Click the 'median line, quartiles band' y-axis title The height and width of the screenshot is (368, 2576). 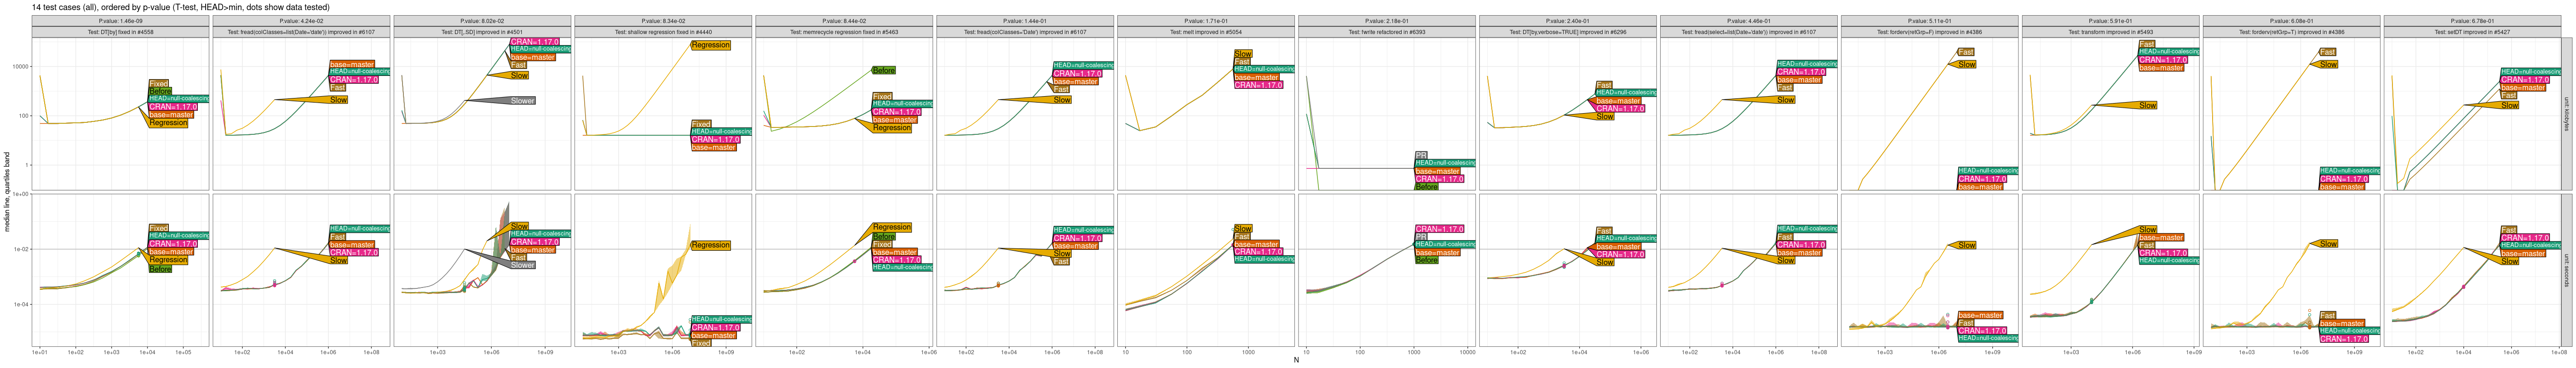7,192
